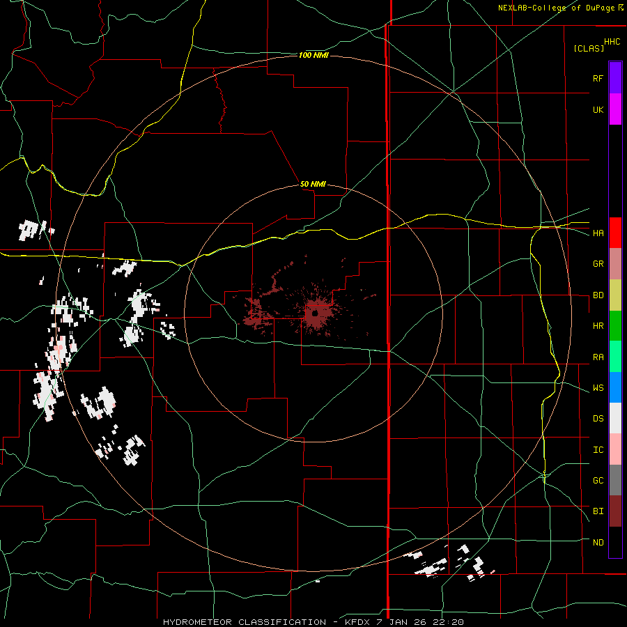
Task: Click the 100 NMI range ring label
Action: click(x=313, y=55)
